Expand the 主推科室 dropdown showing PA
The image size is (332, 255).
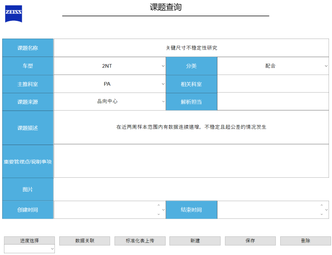tap(110, 84)
